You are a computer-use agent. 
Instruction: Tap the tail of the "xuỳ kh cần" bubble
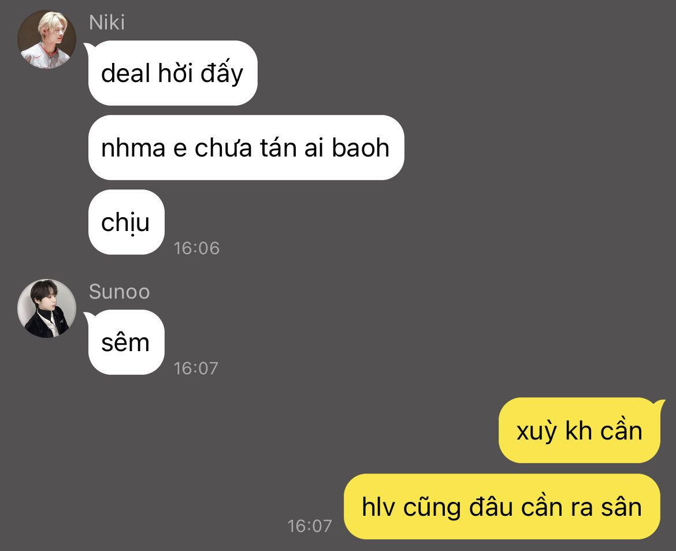click(661, 404)
